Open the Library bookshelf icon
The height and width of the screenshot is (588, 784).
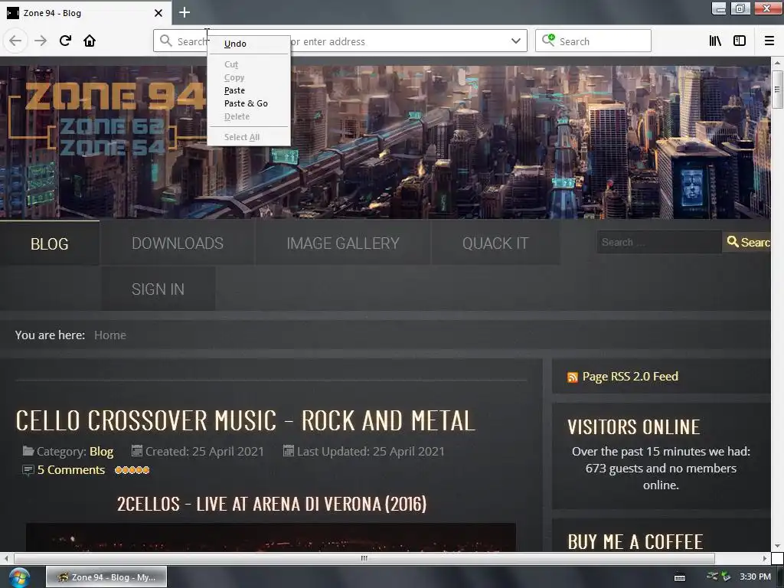(x=715, y=41)
